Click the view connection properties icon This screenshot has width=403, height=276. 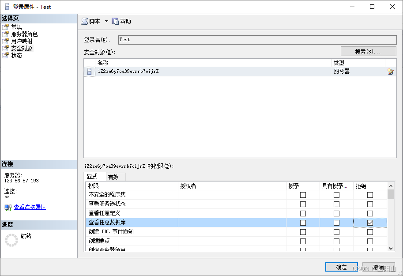coord(8,208)
